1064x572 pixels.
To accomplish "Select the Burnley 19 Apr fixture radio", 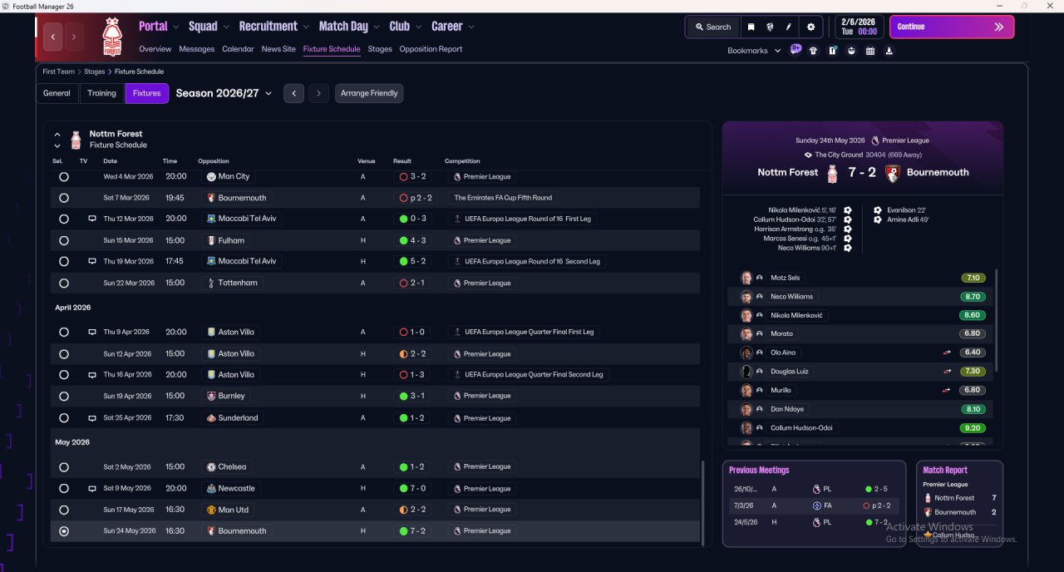I will click(x=64, y=397).
